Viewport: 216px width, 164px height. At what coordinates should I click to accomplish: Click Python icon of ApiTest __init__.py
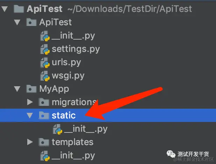coord(45,36)
